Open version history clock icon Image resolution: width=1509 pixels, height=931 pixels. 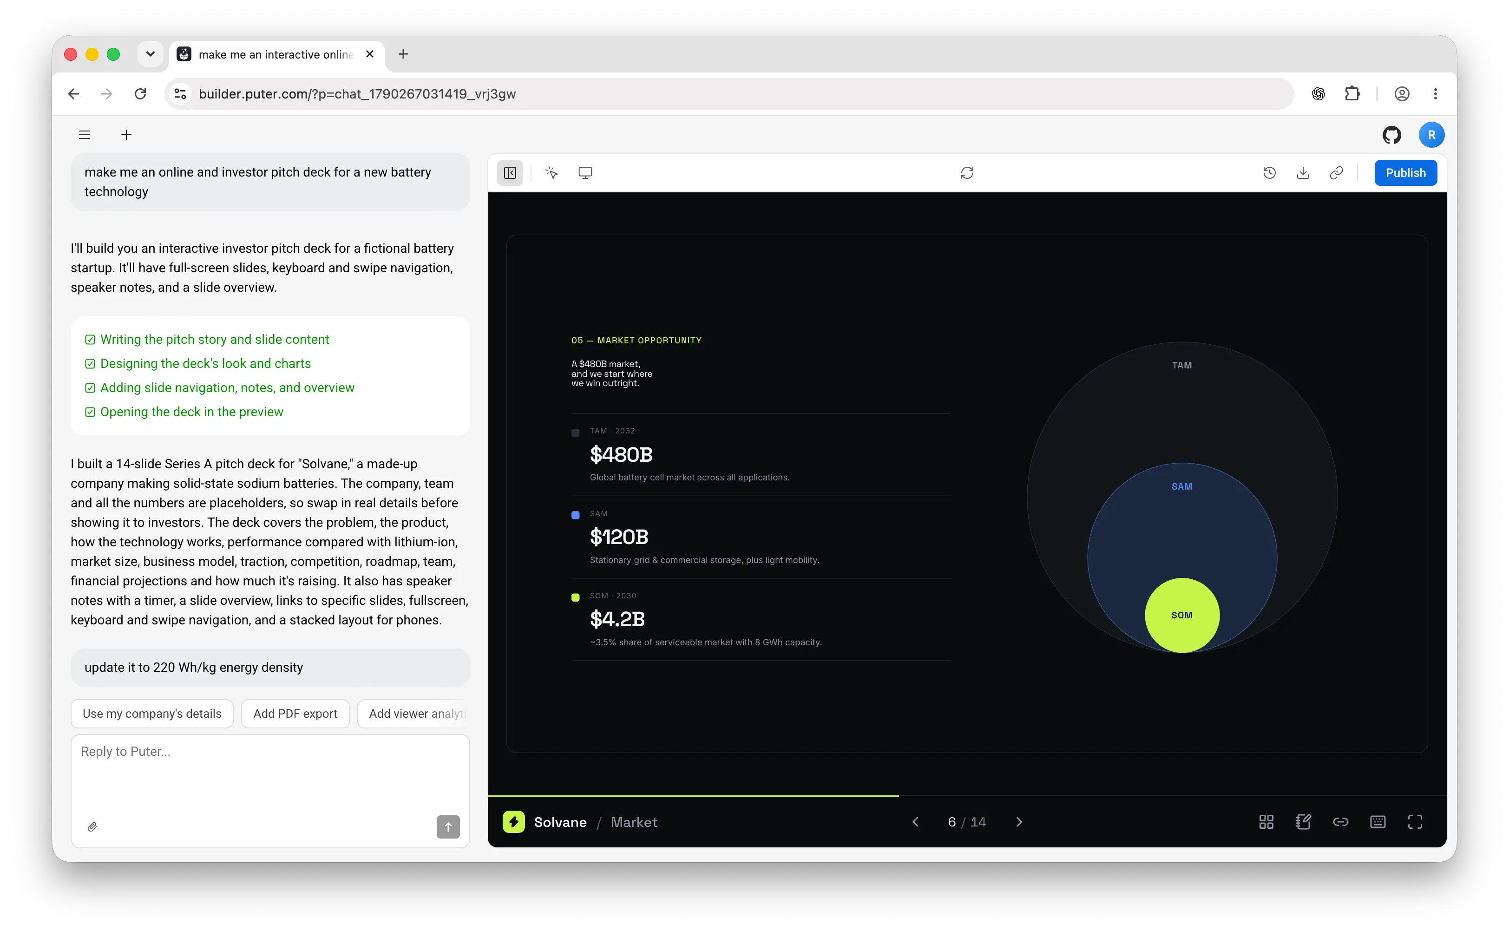[1269, 173]
